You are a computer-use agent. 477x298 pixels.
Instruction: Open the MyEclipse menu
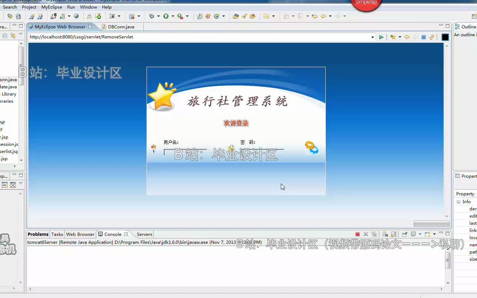pyautogui.click(x=51, y=7)
